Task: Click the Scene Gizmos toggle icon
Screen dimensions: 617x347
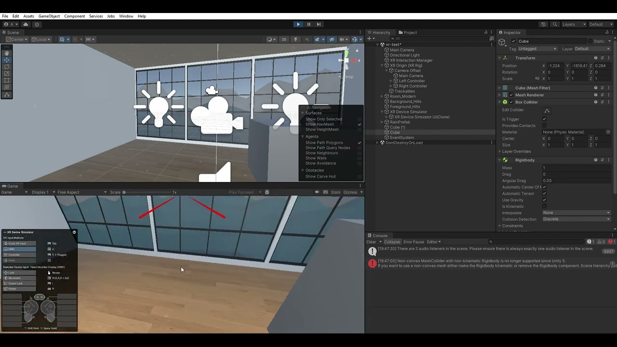Action: (x=355, y=40)
